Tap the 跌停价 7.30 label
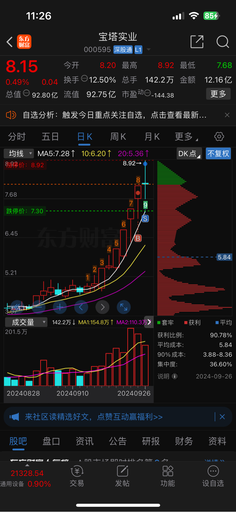The image size is (236, 512). pyautogui.click(x=25, y=211)
